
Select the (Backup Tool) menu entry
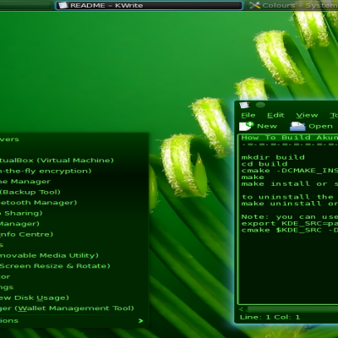[x=74, y=192]
